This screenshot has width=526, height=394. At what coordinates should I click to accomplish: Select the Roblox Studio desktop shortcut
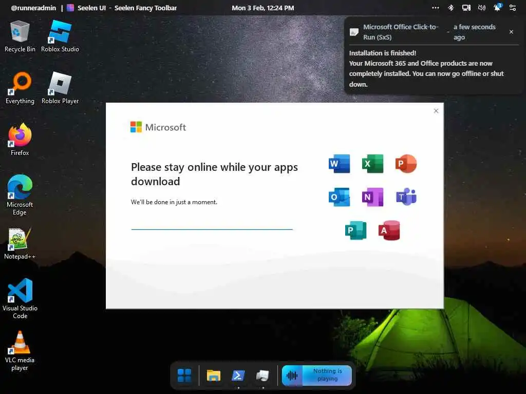(x=60, y=36)
